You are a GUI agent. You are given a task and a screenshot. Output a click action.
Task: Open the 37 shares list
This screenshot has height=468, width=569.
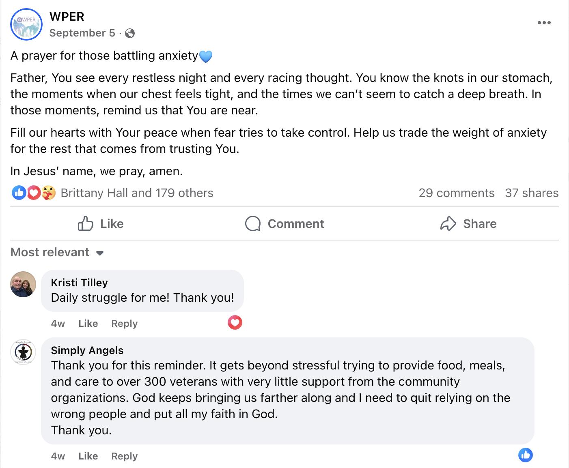tap(532, 193)
